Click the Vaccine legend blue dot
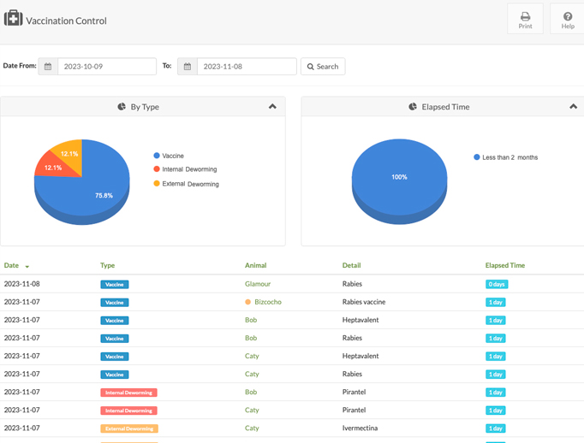The height and width of the screenshot is (443, 584). click(157, 156)
